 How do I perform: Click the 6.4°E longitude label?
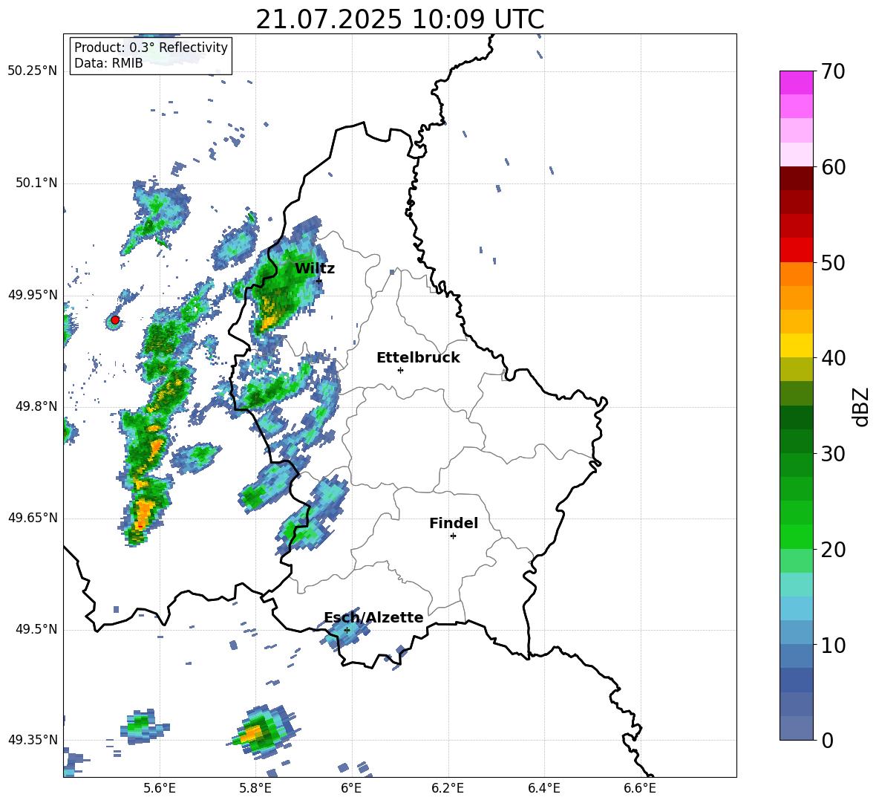tap(543, 788)
